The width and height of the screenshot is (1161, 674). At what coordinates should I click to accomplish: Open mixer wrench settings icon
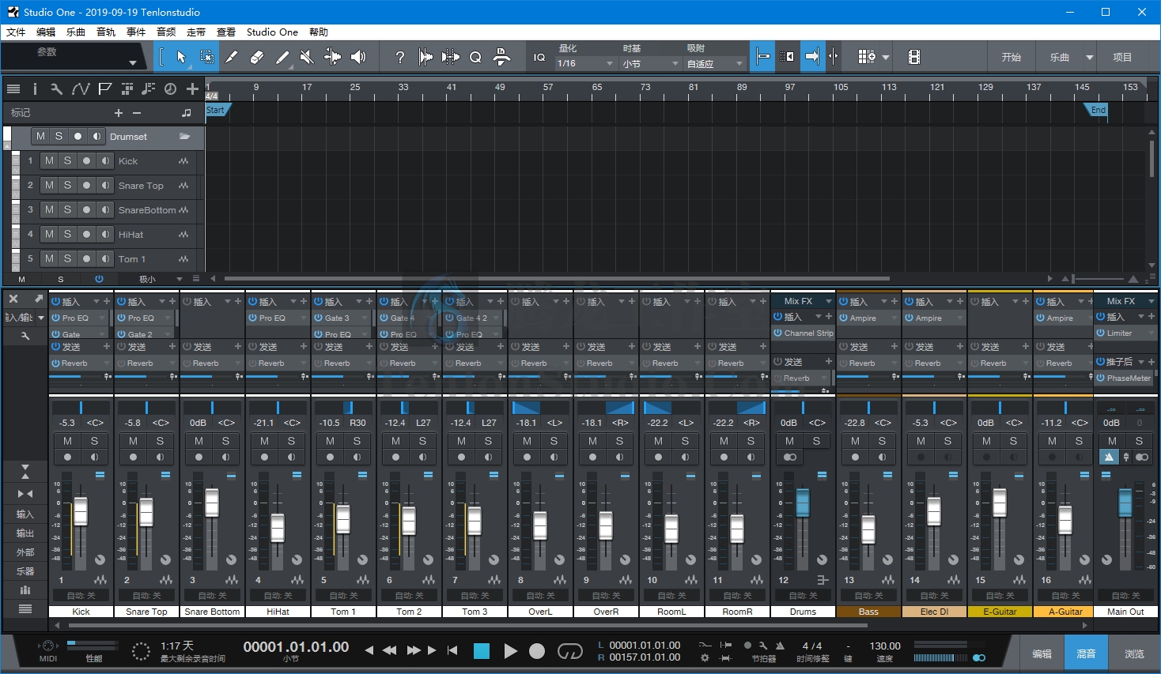pyautogui.click(x=25, y=336)
